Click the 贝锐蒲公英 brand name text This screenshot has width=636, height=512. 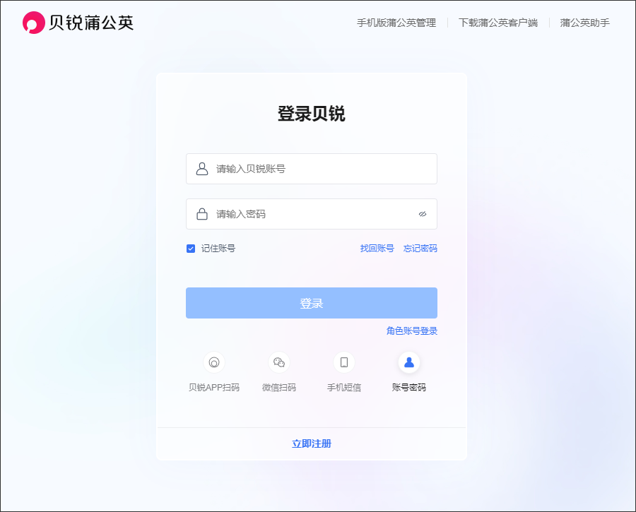(91, 23)
